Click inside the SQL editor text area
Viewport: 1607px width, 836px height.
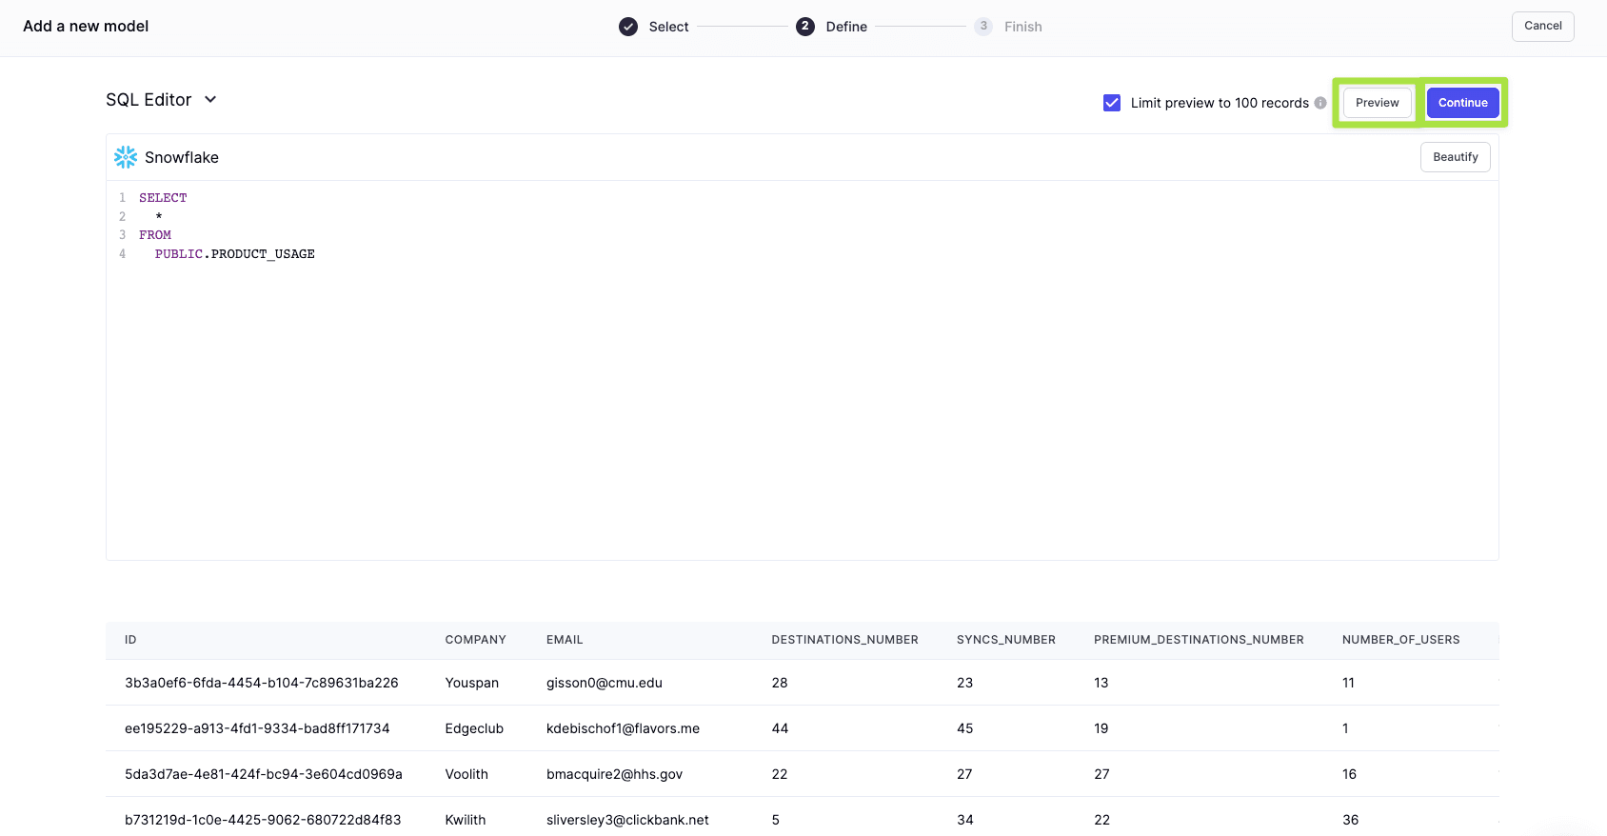[800, 400]
